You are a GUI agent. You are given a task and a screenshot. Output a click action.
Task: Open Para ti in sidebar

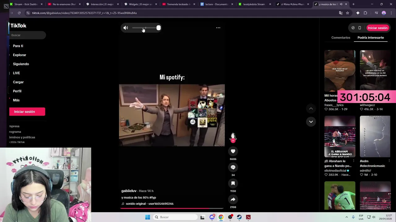pyautogui.click(x=18, y=46)
